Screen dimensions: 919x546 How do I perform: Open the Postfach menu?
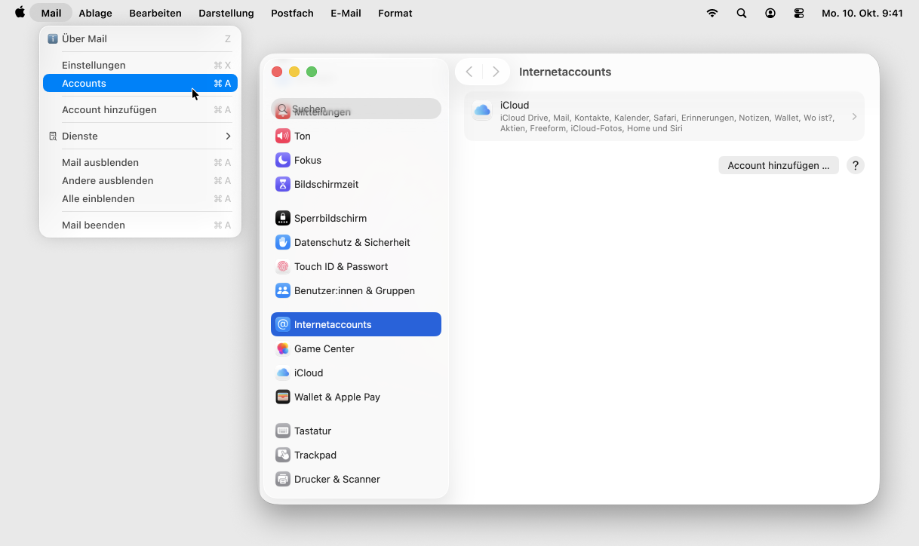coord(292,13)
